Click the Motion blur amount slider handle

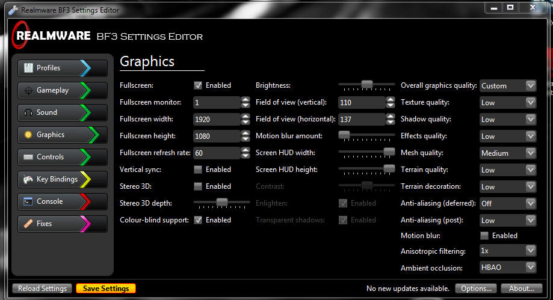click(344, 135)
